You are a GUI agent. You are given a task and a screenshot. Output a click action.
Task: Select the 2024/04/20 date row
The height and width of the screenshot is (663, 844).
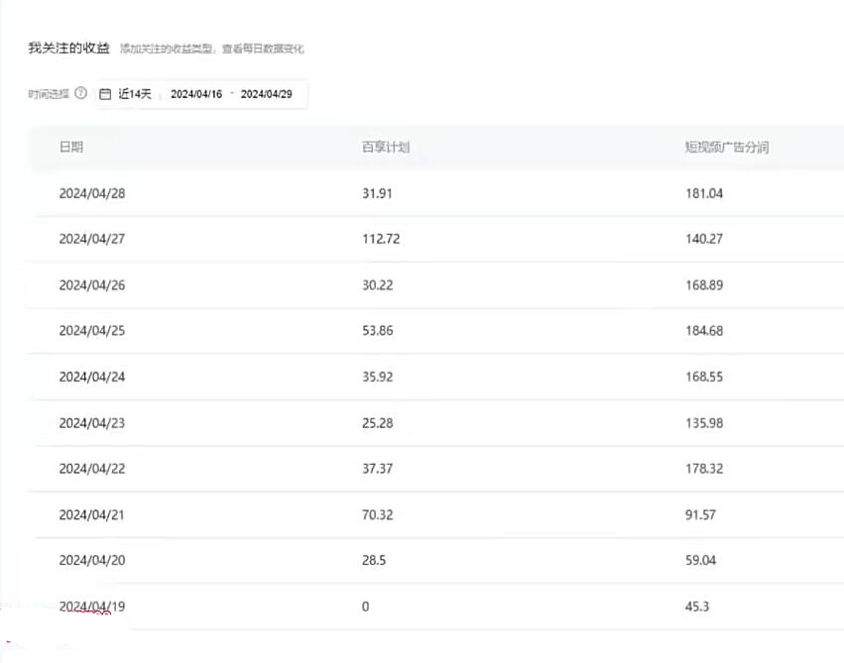click(92, 560)
